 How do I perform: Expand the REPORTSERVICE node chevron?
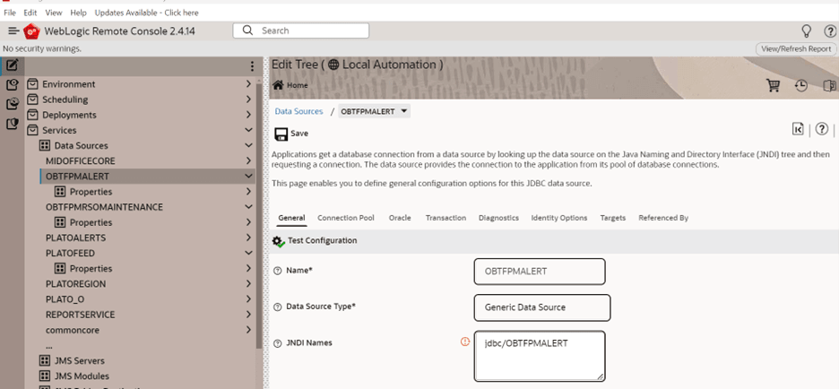click(248, 315)
